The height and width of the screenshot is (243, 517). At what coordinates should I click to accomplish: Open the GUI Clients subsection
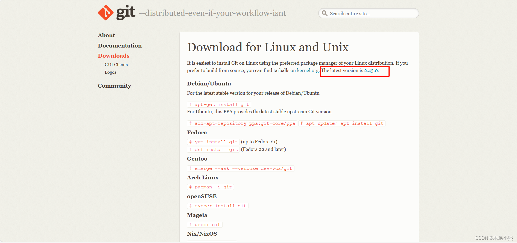[x=116, y=65]
